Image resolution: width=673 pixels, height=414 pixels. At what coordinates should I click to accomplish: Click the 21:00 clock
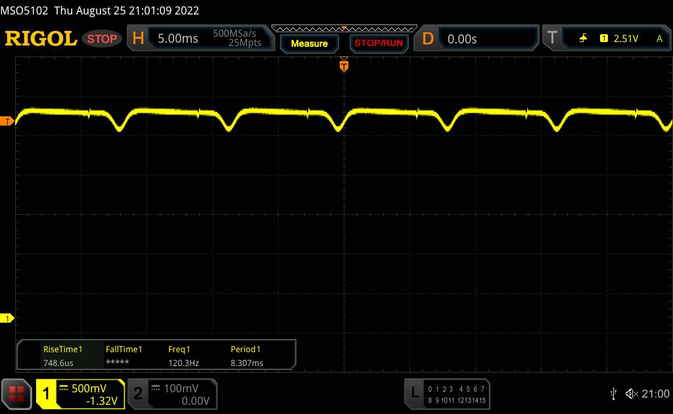pos(655,394)
